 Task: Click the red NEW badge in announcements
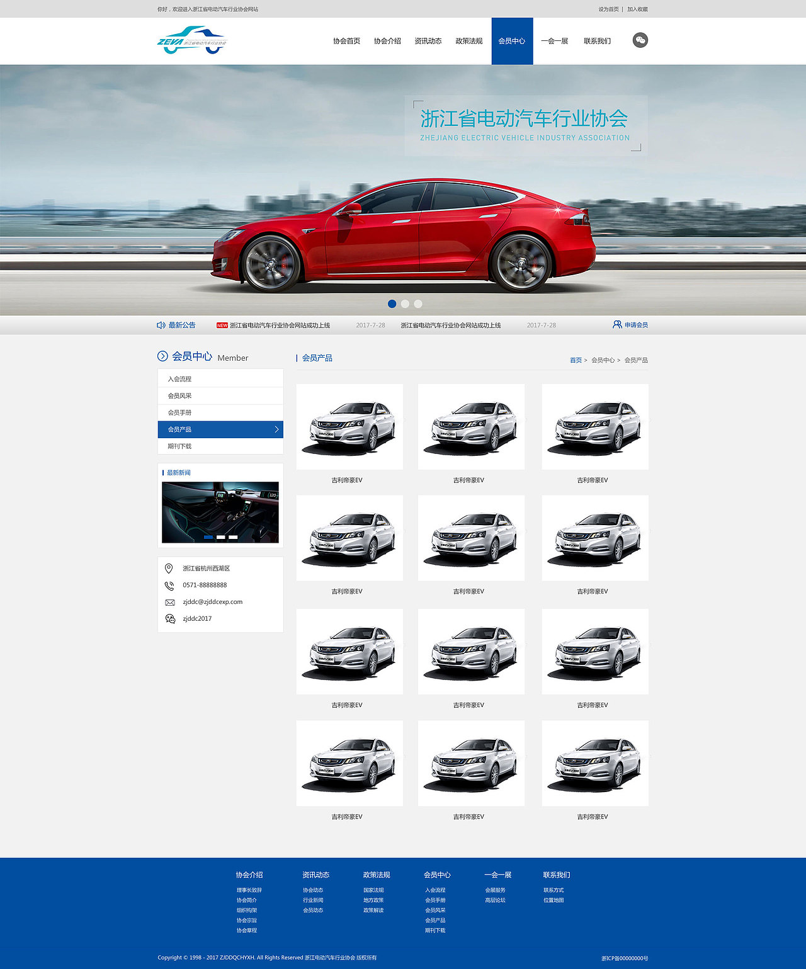[x=222, y=326]
